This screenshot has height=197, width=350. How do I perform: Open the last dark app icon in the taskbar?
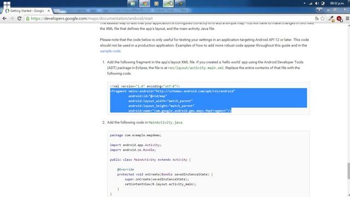[180, 3]
